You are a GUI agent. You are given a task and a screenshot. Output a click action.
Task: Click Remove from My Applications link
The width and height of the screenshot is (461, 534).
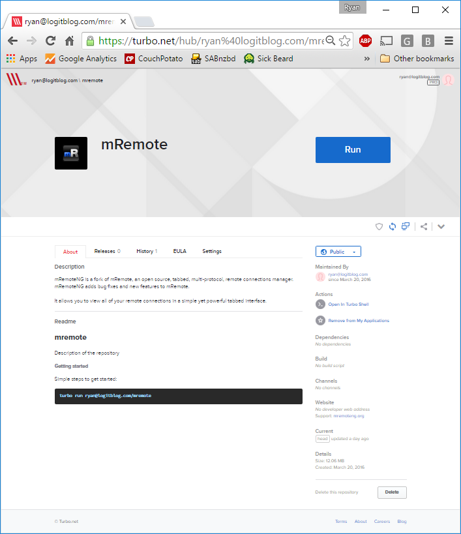(359, 321)
